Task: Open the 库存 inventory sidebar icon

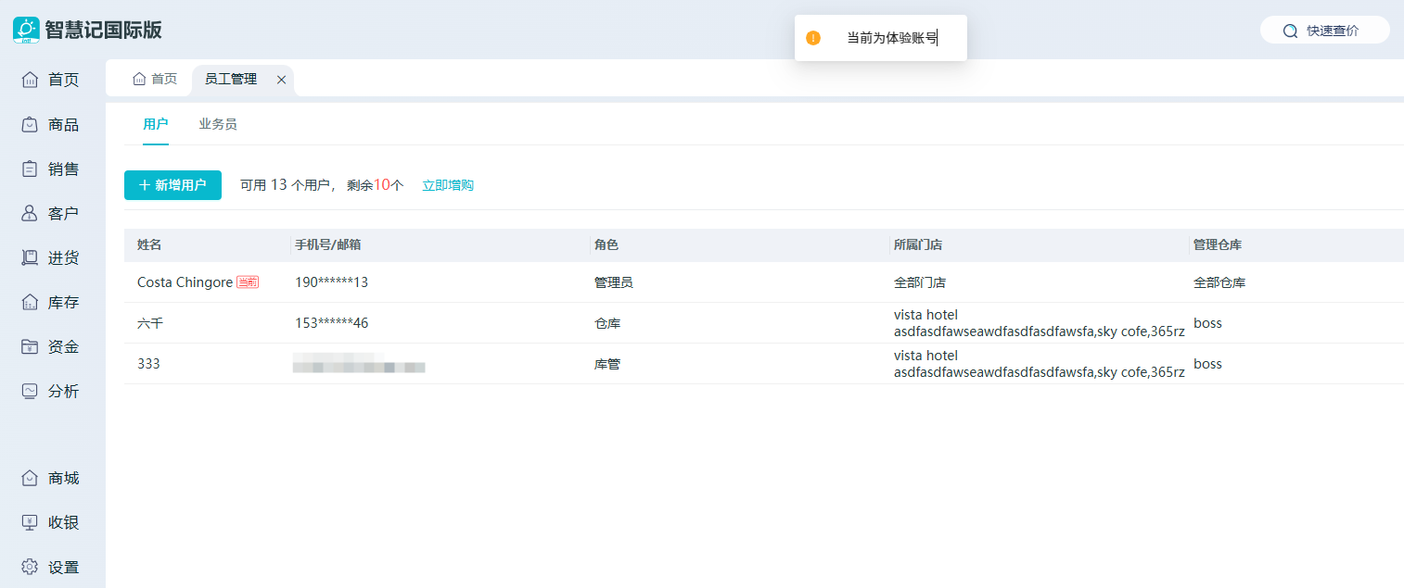Action: point(30,302)
